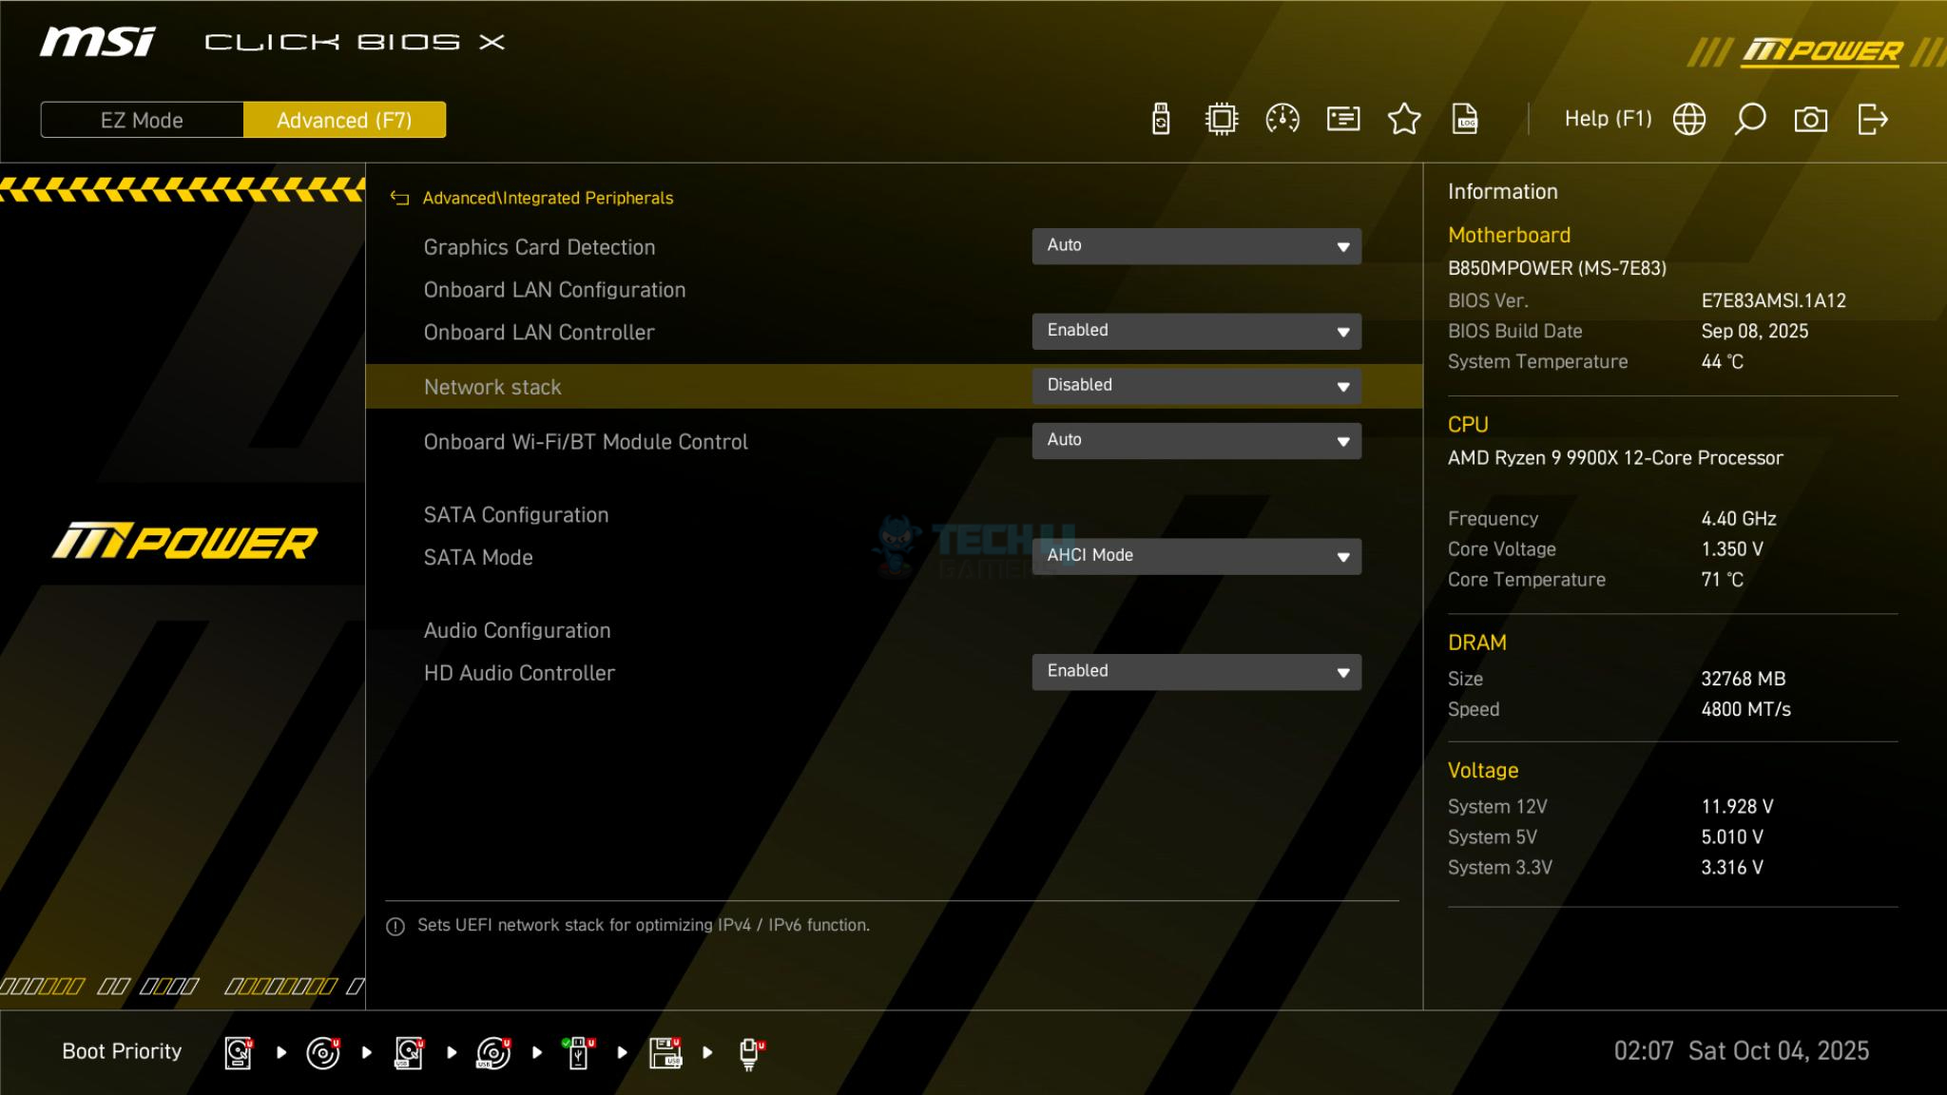Select the network boot device icon
The image size is (1947, 1095).
pyautogui.click(x=750, y=1052)
